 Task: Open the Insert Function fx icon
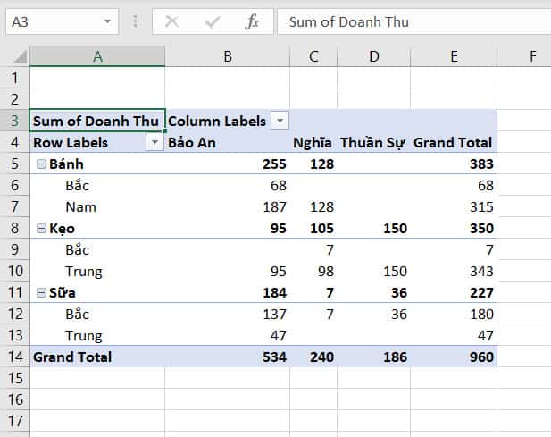(x=252, y=21)
